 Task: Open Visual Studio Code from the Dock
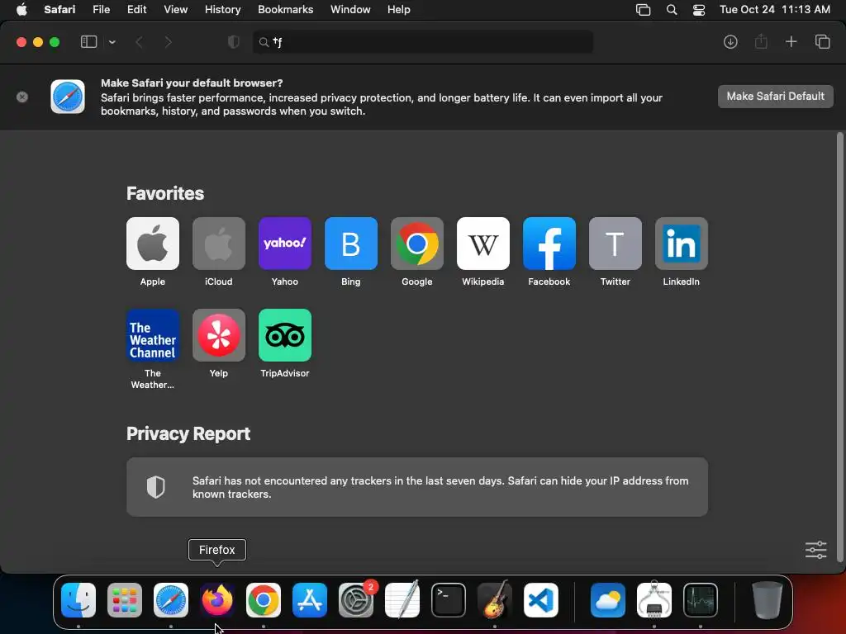[541, 600]
